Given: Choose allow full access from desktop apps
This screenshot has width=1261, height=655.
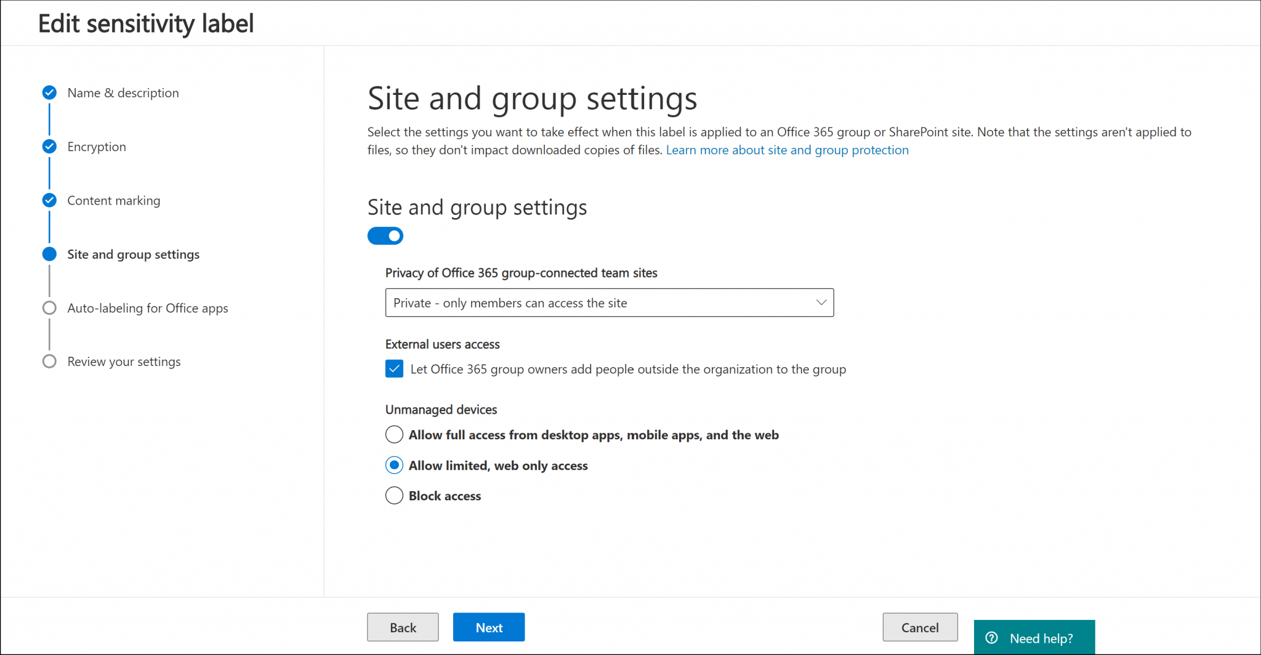Looking at the screenshot, I should (394, 434).
